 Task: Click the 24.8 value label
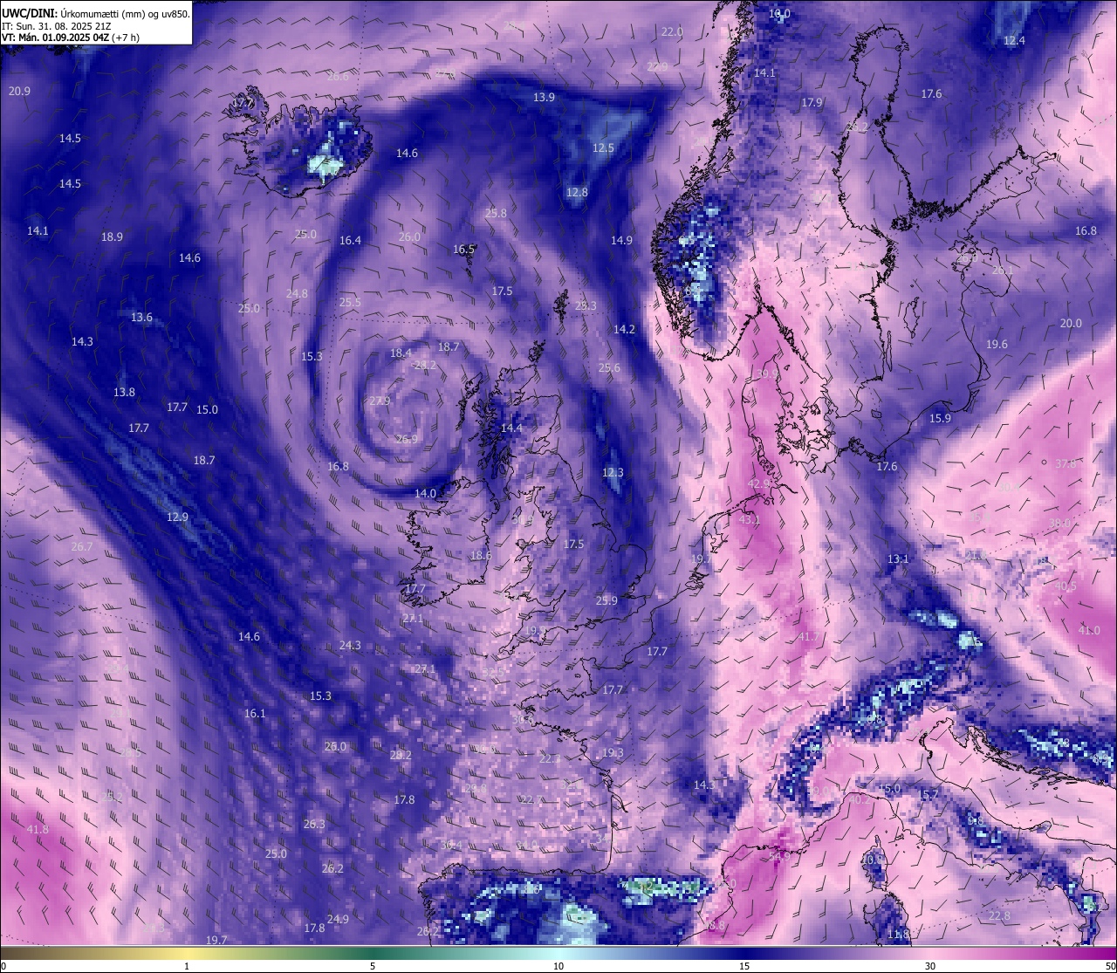click(x=297, y=293)
